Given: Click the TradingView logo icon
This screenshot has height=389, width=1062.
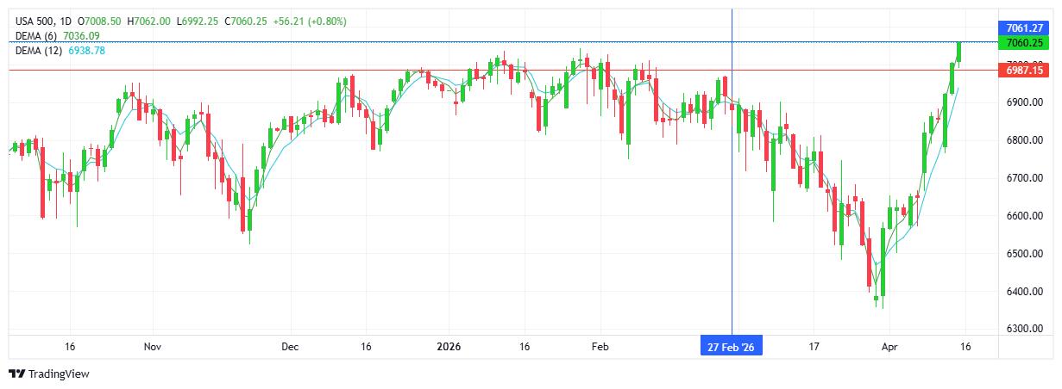Looking at the screenshot, I should (x=16, y=374).
